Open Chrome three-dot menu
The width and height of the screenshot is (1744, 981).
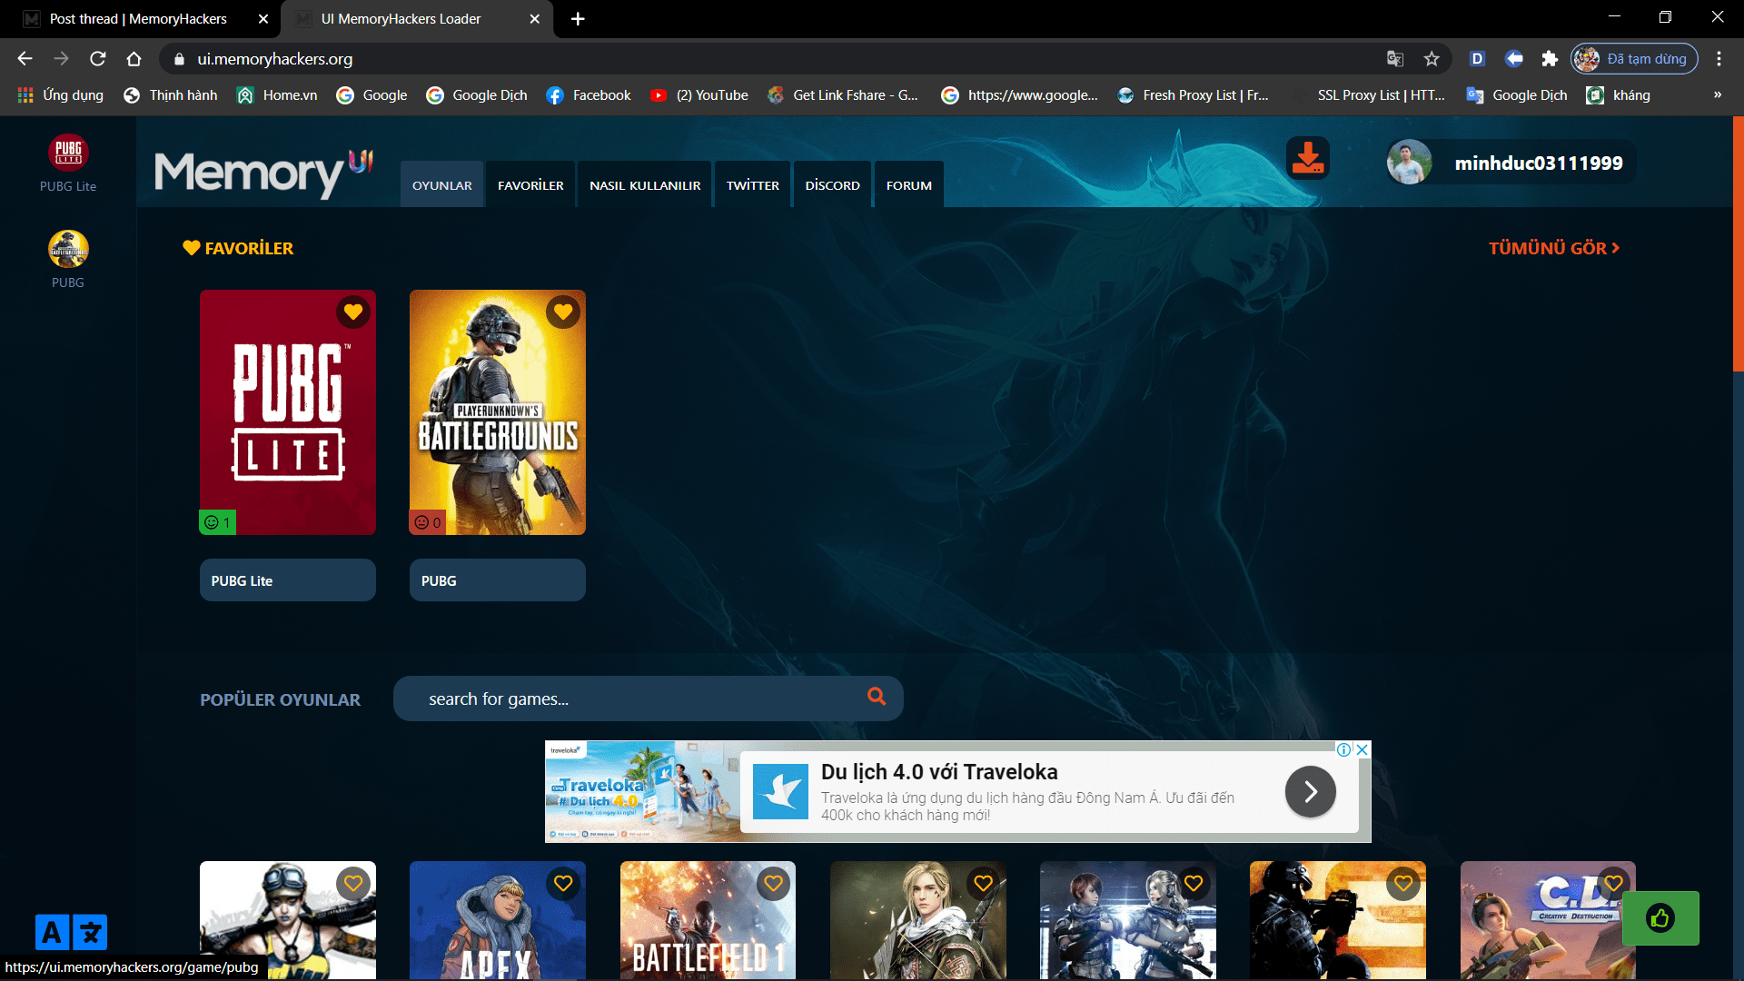point(1719,59)
